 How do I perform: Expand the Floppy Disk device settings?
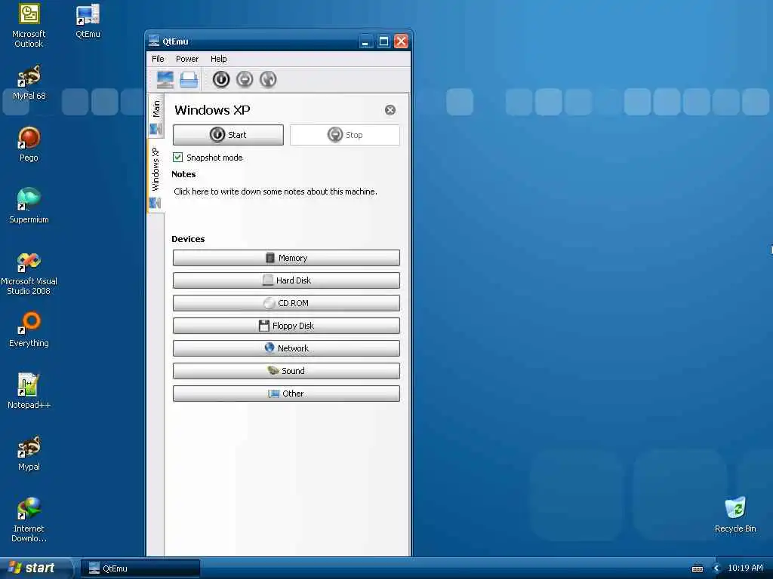(x=286, y=326)
